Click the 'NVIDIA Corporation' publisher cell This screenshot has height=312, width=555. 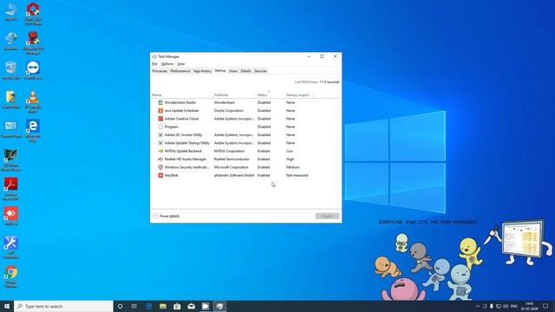(x=229, y=151)
